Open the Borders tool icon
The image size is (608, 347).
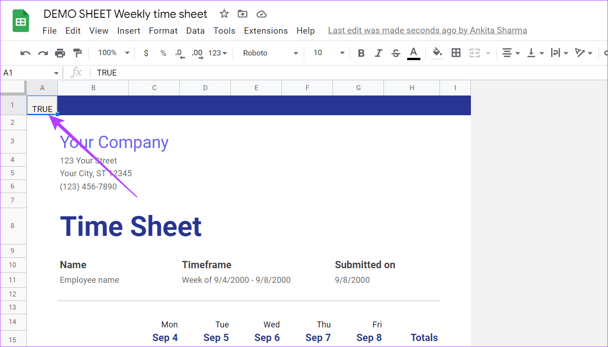[x=456, y=53]
